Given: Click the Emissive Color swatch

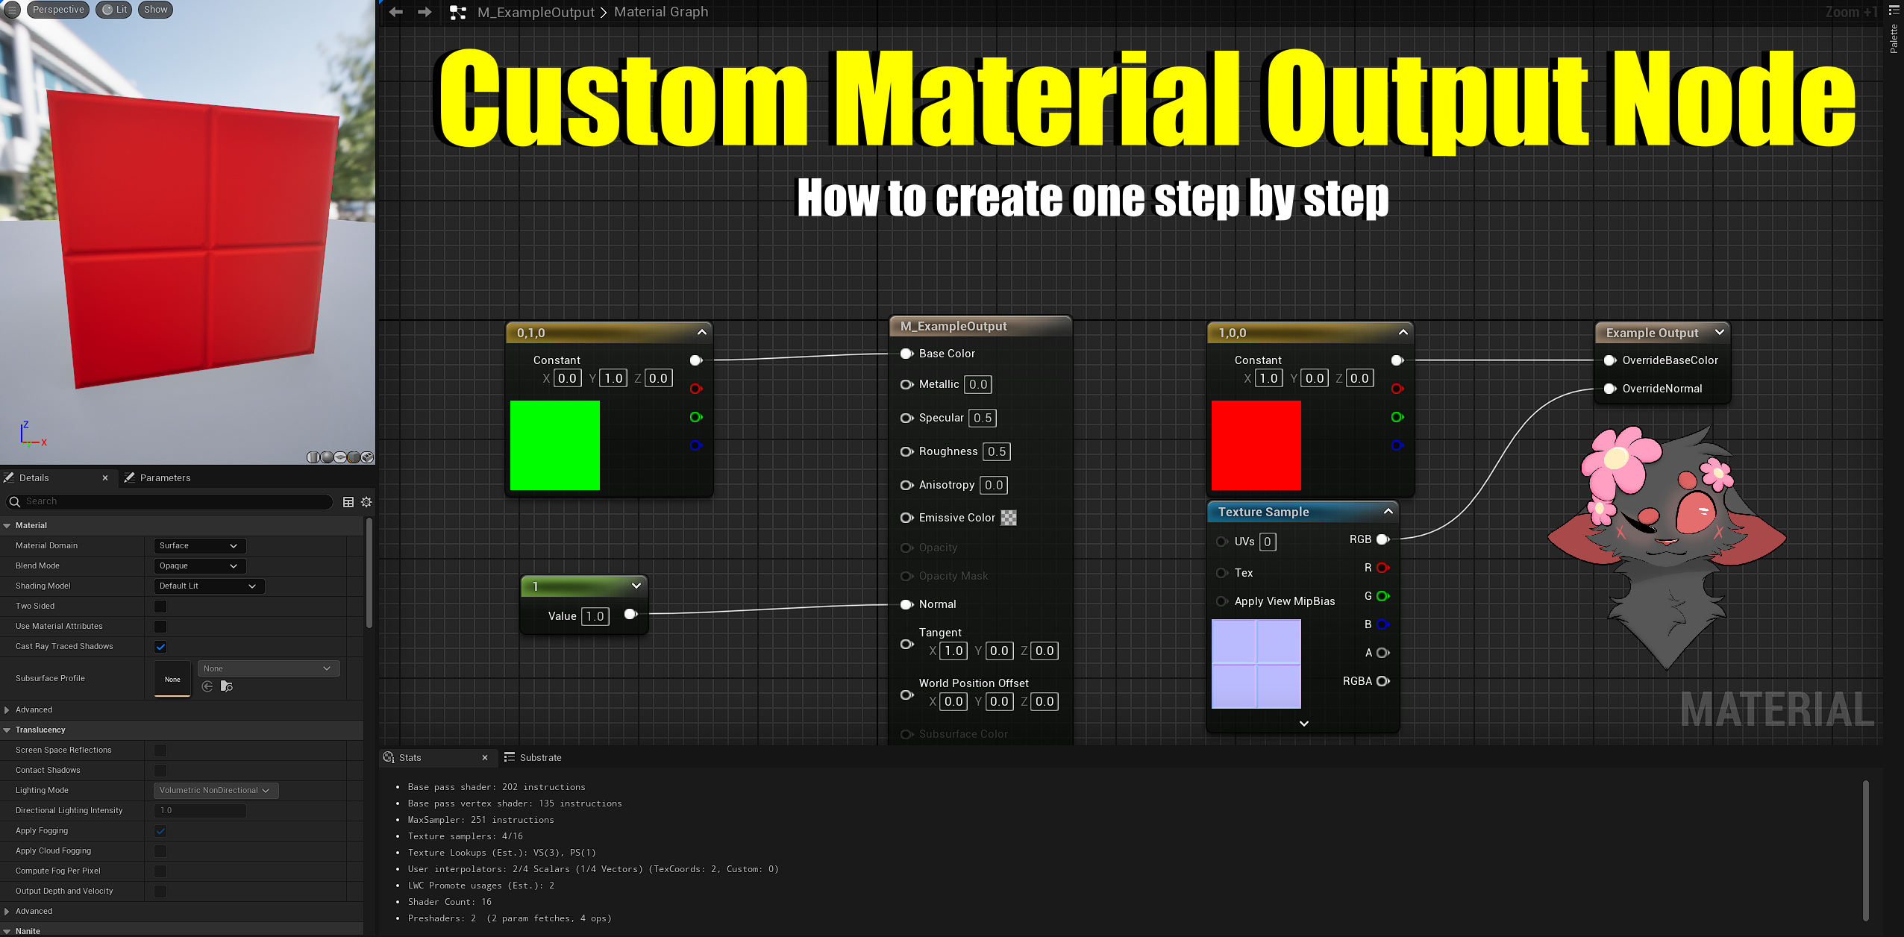Looking at the screenshot, I should (x=1009, y=518).
